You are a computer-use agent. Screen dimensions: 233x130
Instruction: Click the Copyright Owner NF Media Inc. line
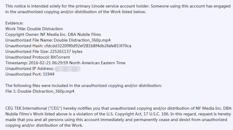(53, 34)
